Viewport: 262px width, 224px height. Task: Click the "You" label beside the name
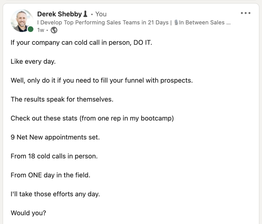[x=101, y=14]
